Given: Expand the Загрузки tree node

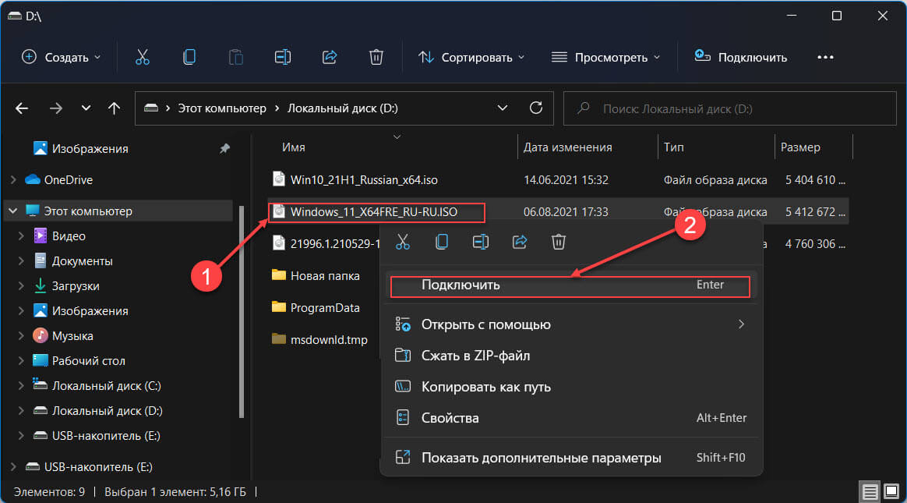Looking at the screenshot, I should (21, 286).
